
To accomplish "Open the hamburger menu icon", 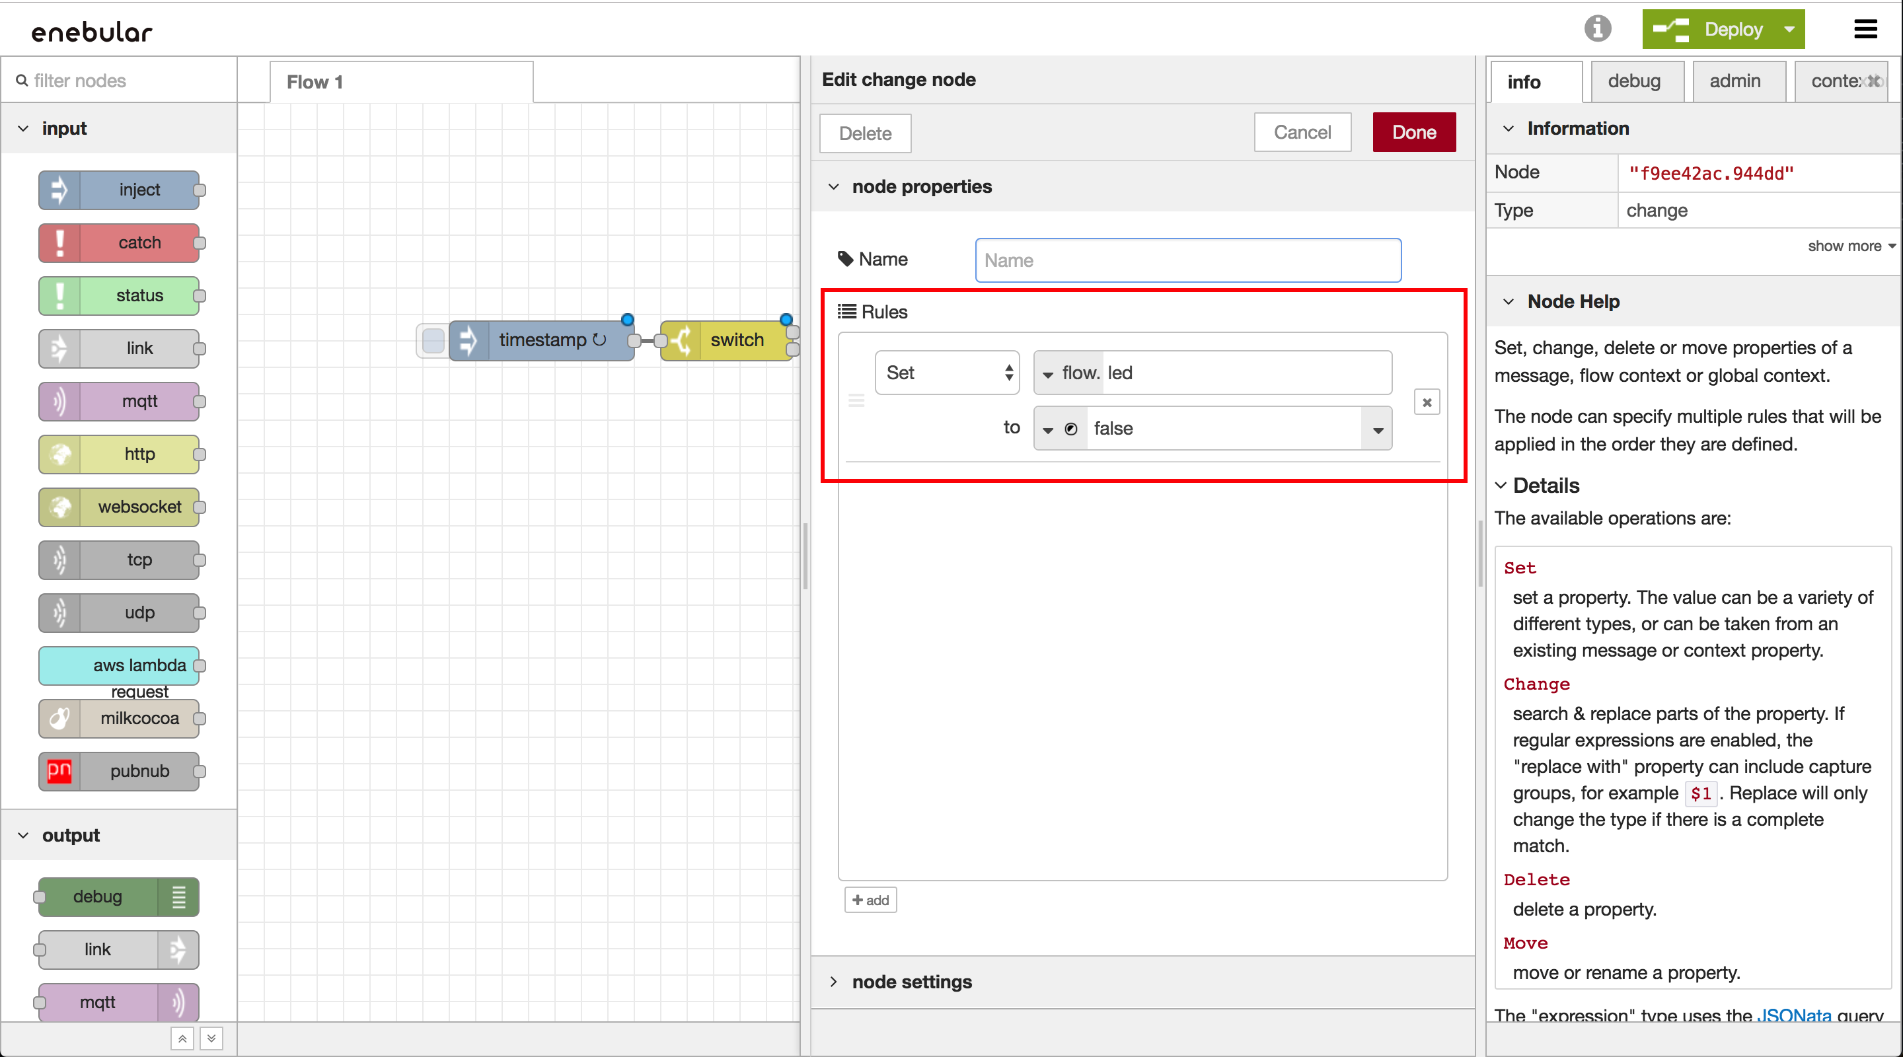I will (1865, 30).
